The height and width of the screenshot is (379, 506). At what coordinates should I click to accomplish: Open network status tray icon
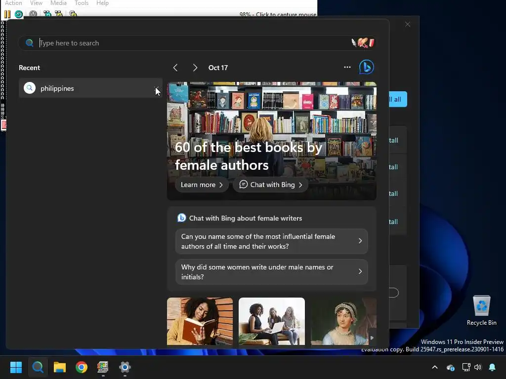pos(466,367)
